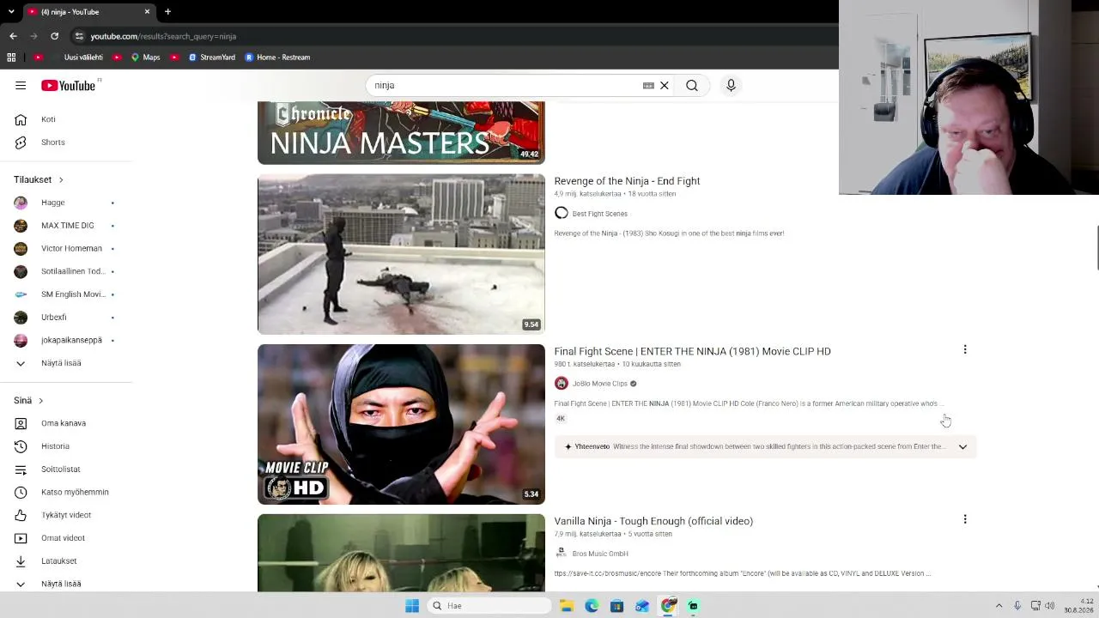Open the Home - Restream bookmark
The image size is (1099, 618).
[x=277, y=58]
